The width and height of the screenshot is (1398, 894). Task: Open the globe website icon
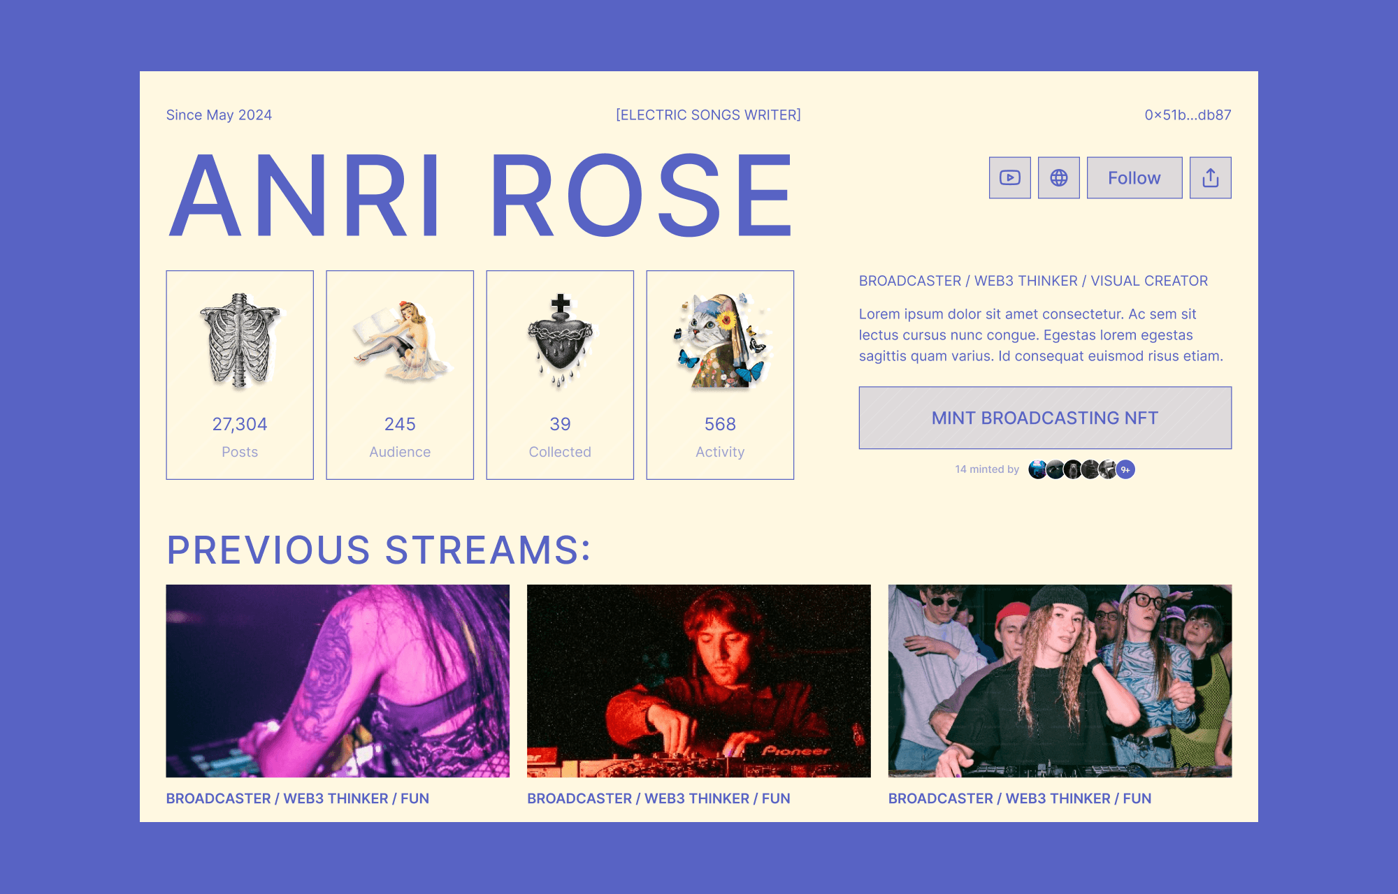[1058, 178]
